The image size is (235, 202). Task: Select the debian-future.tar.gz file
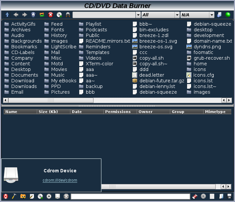click(x=162, y=81)
